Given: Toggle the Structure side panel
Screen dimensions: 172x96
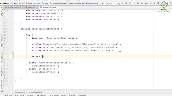Looking at the screenshot, I should [x=2, y=57].
